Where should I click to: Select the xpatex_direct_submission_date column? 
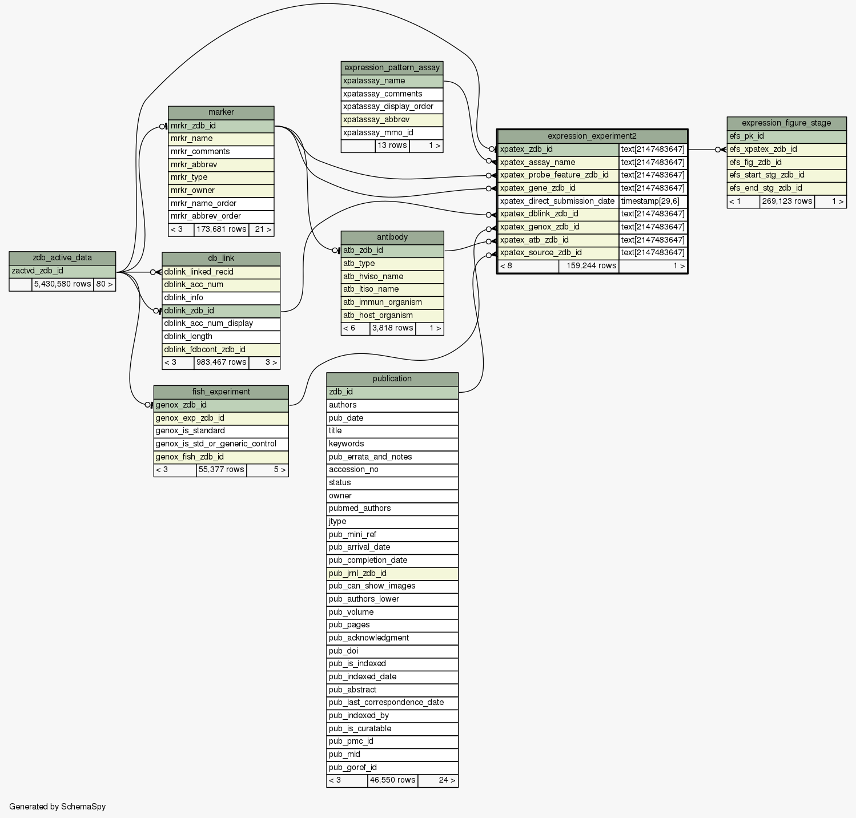tap(557, 202)
